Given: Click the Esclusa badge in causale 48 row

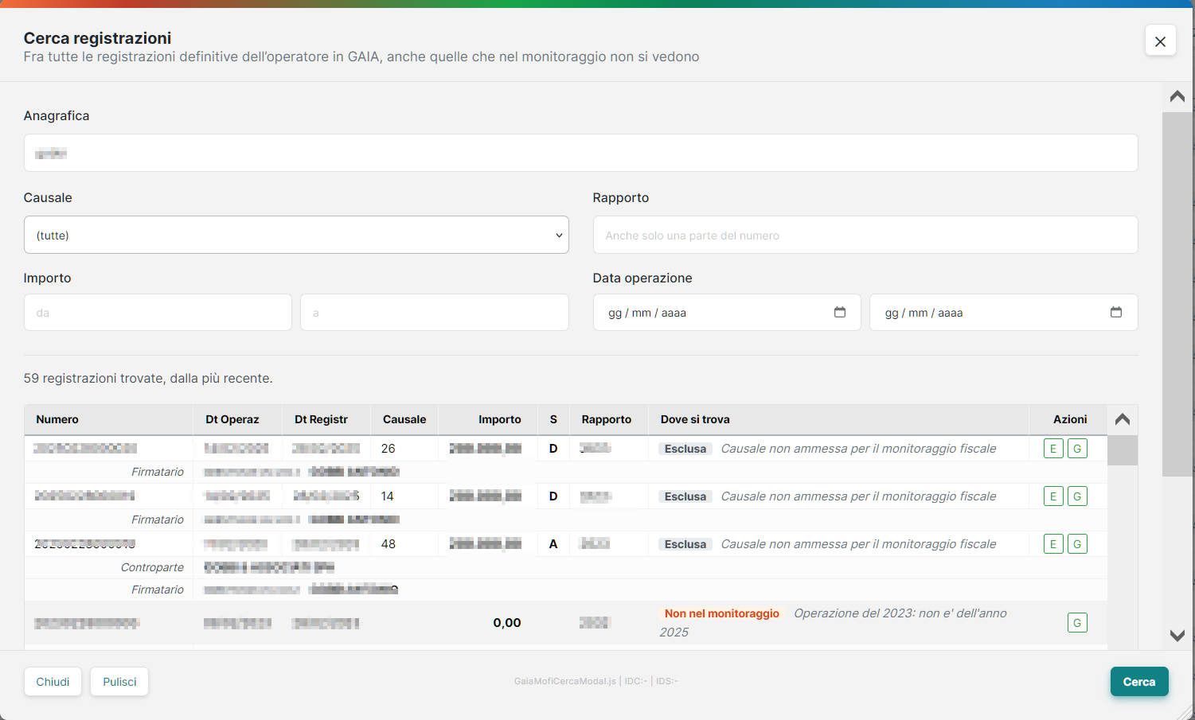Looking at the screenshot, I should point(685,544).
